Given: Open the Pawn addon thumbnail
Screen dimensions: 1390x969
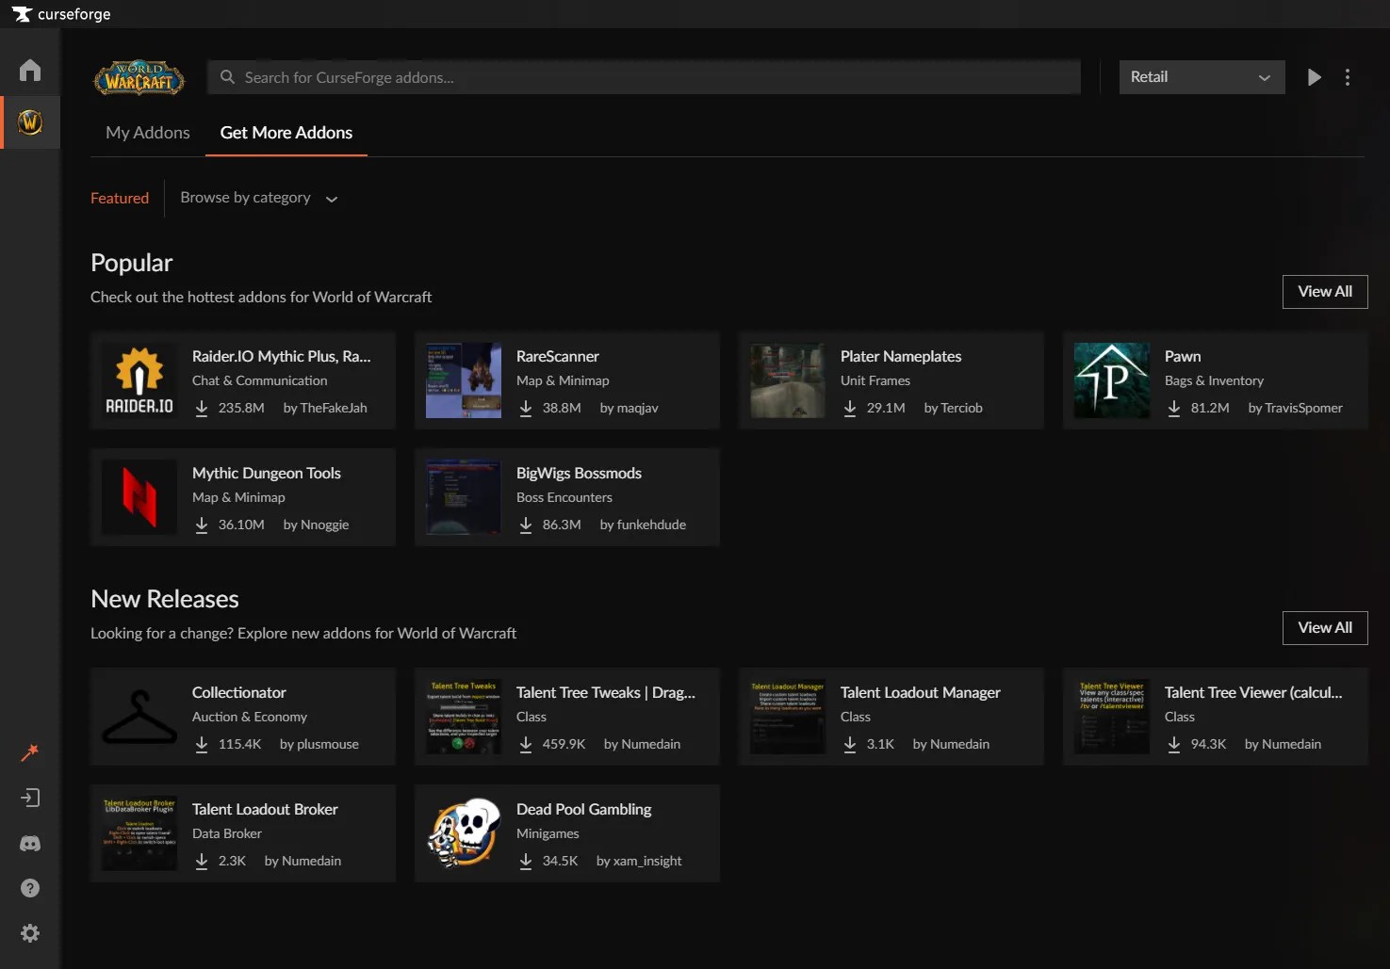Looking at the screenshot, I should click(1111, 380).
